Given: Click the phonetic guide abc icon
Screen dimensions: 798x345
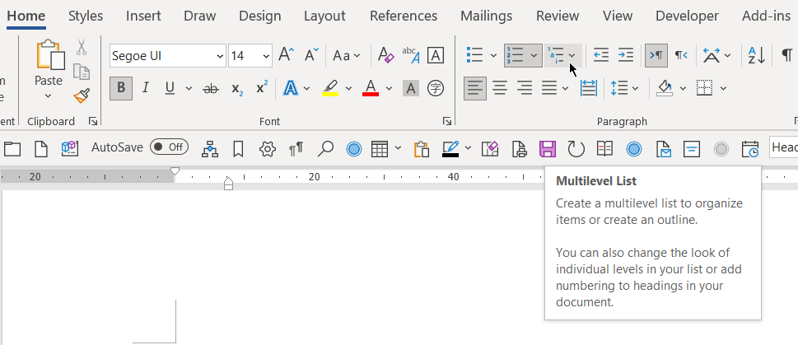Looking at the screenshot, I should click(411, 55).
